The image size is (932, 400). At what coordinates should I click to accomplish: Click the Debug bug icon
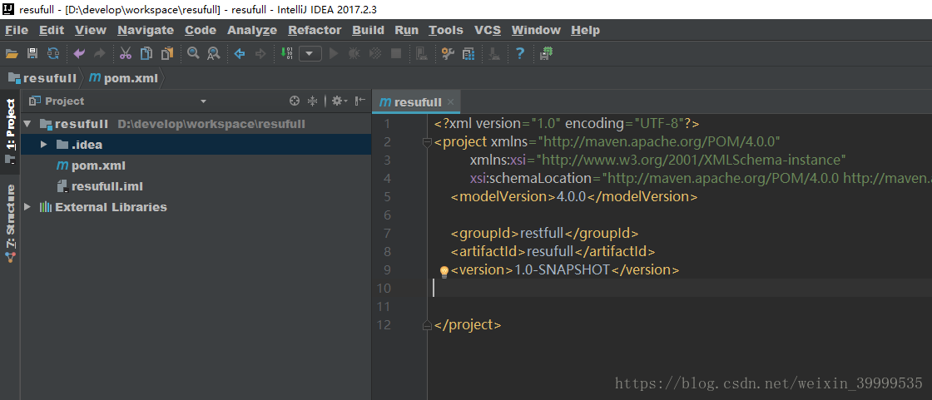[x=354, y=54]
